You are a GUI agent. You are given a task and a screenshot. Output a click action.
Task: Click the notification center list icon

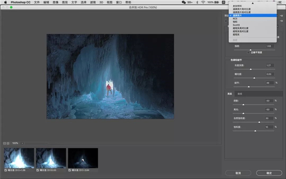[280, 2]
